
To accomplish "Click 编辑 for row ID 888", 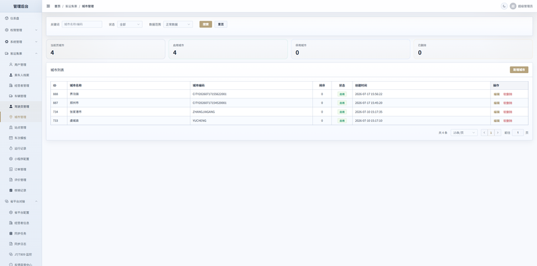I will point(497,94).
